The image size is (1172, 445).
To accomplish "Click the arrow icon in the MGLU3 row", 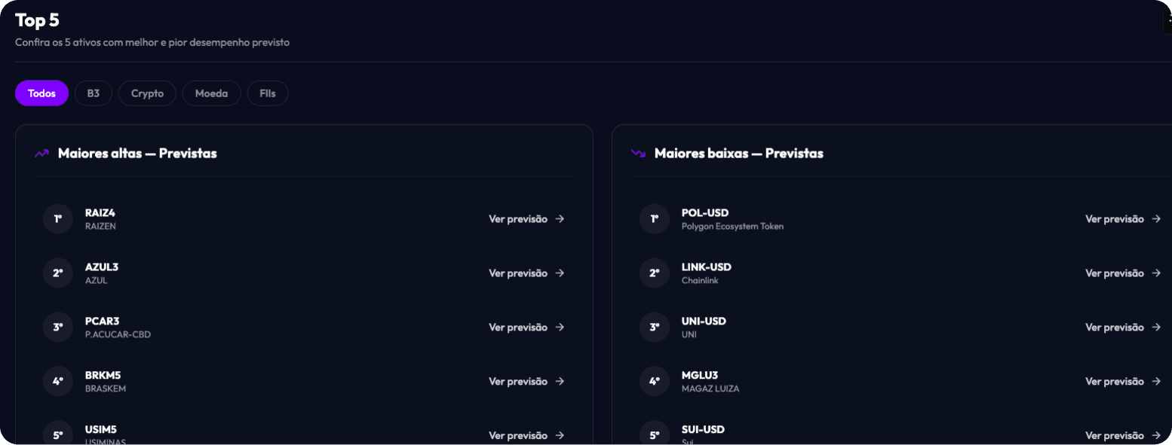I will (x=1156, y=382).
